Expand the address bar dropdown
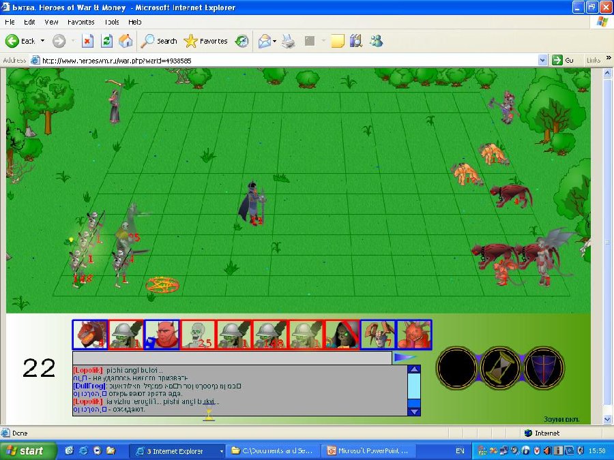 click(x=542, y=60)
